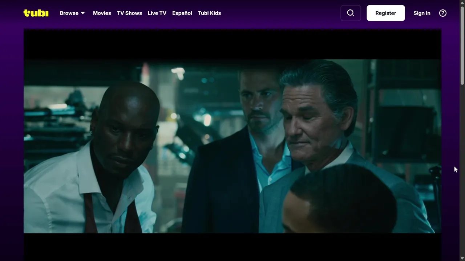Open help via the question mark icon
Screen dimensions: 465x261
(443, 13)
